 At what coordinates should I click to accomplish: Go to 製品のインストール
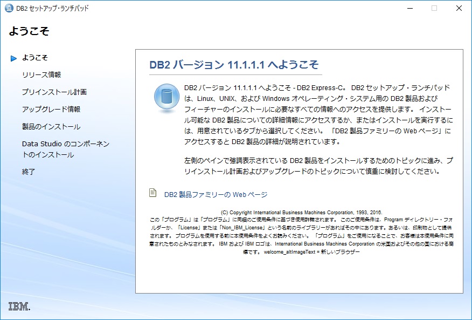coord(51,127)
